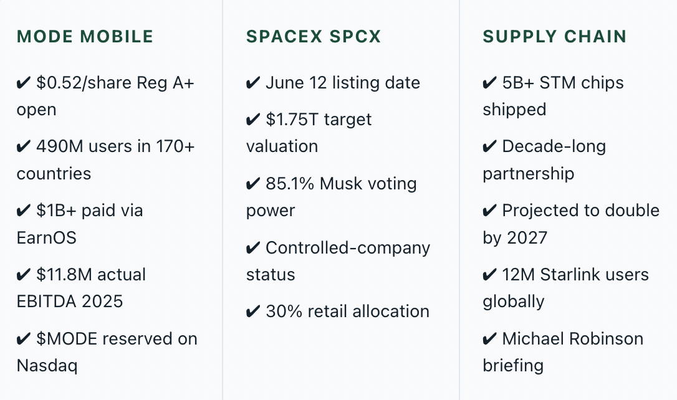Viewport: 677px width, 400px height.
Task: Click checkmark beside 5B+ STM chips shipped
Action: [489, 83]
